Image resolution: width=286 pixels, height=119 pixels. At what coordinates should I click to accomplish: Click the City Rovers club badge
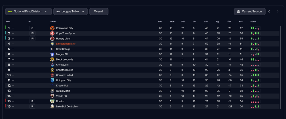tap(52, 65)
